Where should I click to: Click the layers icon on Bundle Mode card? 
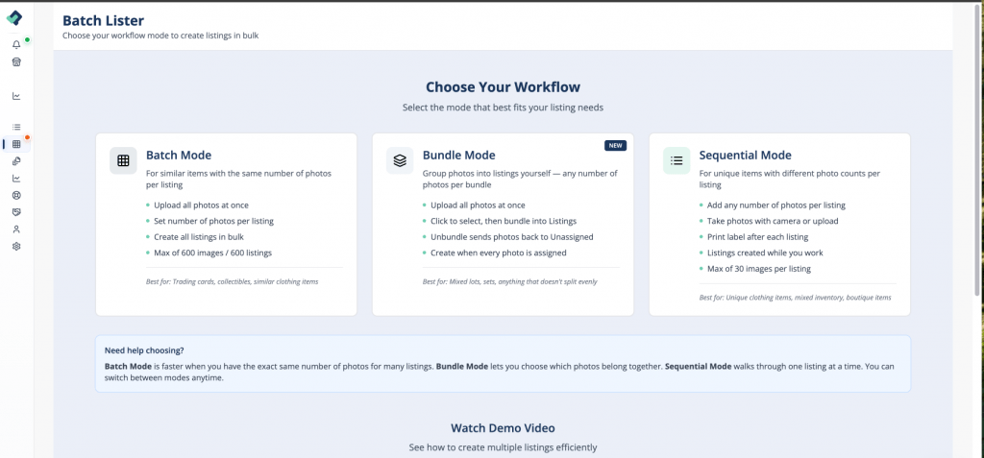400,160
